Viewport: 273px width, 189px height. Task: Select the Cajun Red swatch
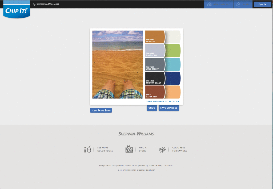[155, 92]
